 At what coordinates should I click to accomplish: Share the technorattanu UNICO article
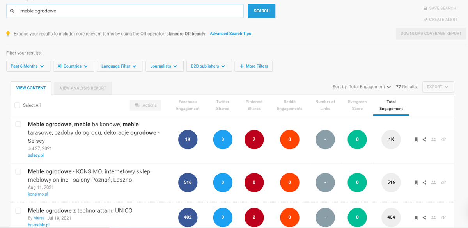point(424,217)
